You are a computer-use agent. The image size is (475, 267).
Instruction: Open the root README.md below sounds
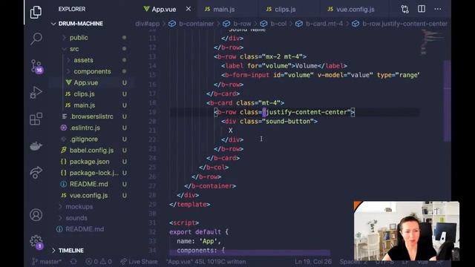[84, 229]
